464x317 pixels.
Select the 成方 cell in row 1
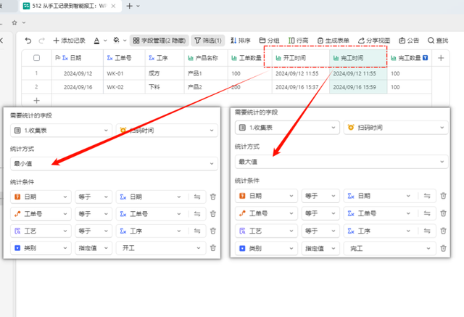pos(165,73)
